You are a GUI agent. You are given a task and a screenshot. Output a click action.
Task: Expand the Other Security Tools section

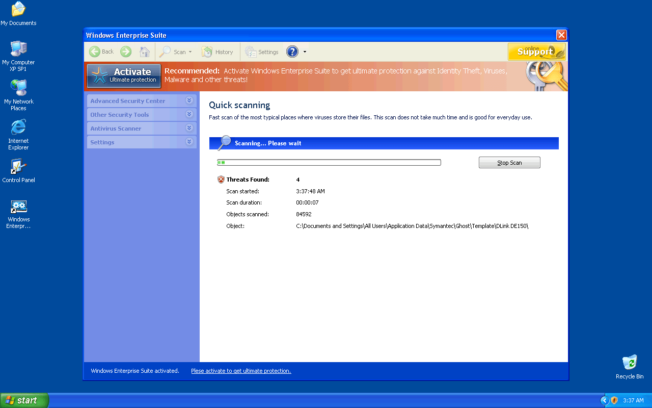pyautogui.click(x=189, y=115)
